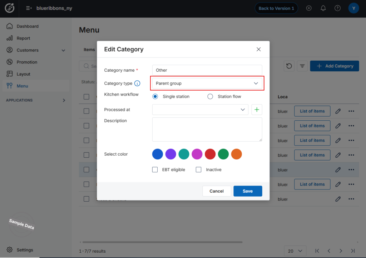The height and width of the screenshot is (258, 366).
Task: Go to first page icon
Action: coord(317,251)
